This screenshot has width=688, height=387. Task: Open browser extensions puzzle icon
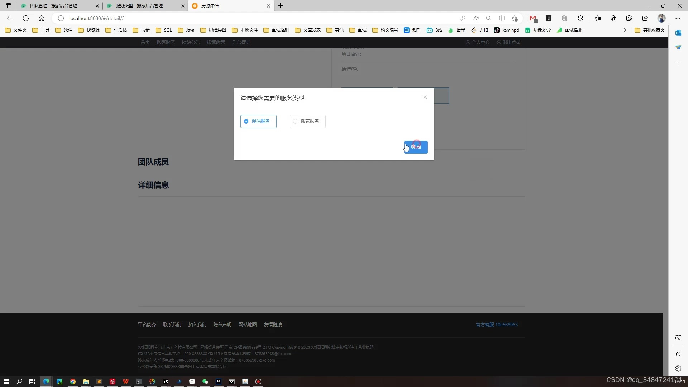pos(580,18)
